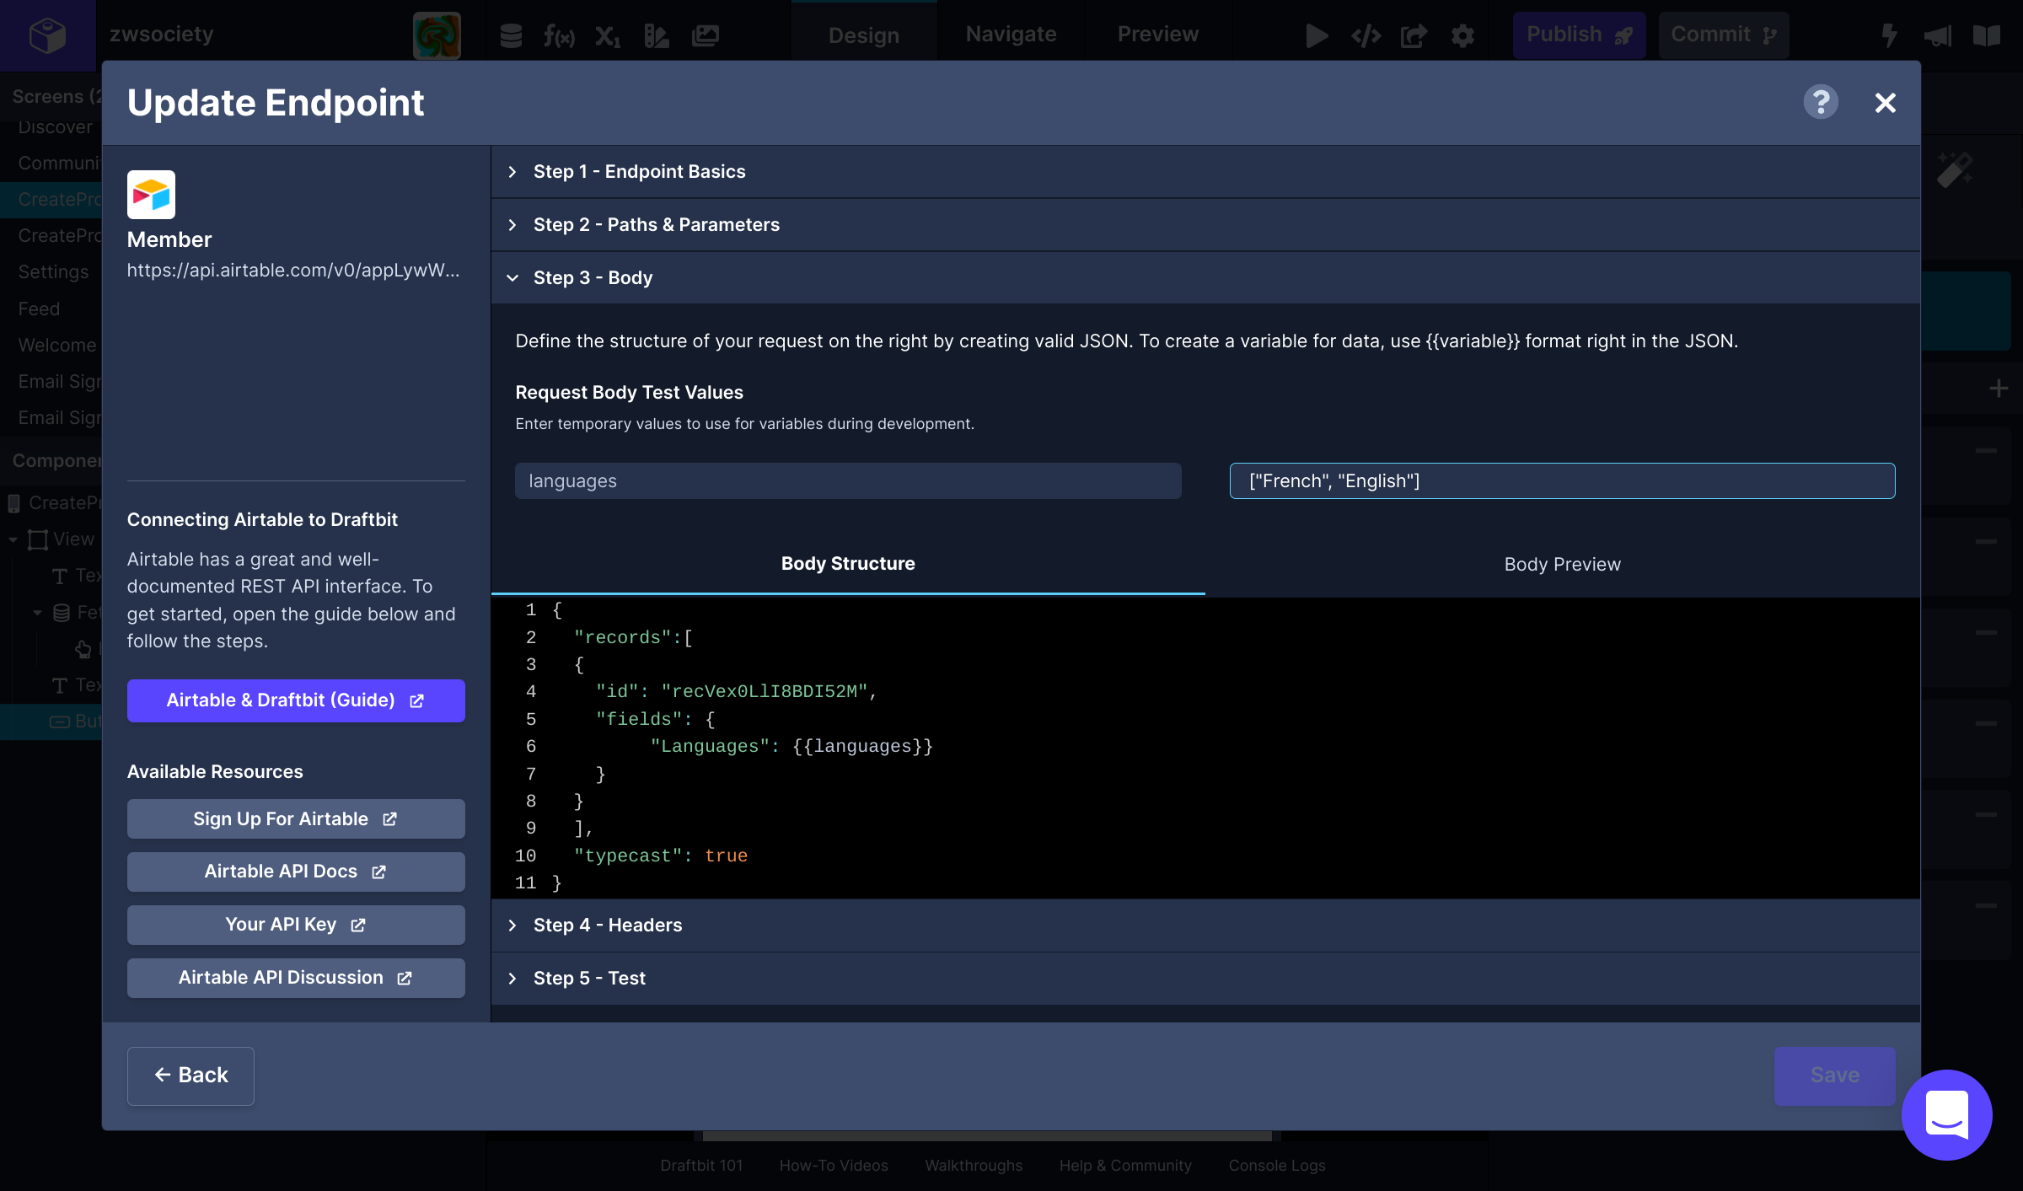Open Airtable API Docs link
This screenshot has height=1191, width=2023.
coord(296,872)
